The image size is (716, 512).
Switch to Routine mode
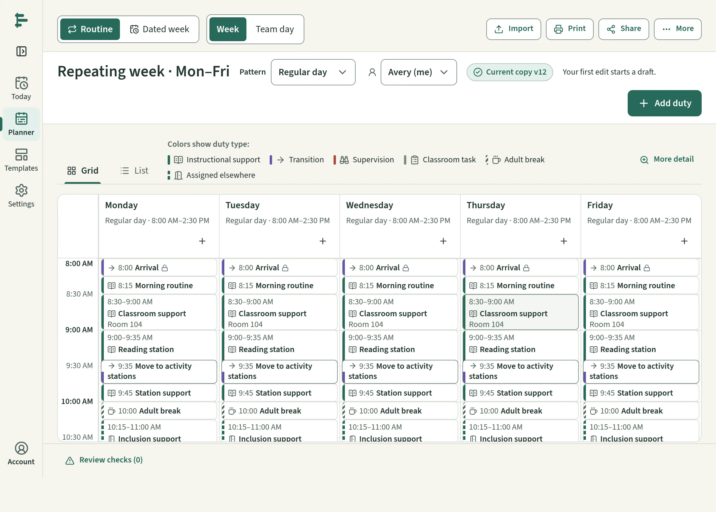(x=90, y=29)
